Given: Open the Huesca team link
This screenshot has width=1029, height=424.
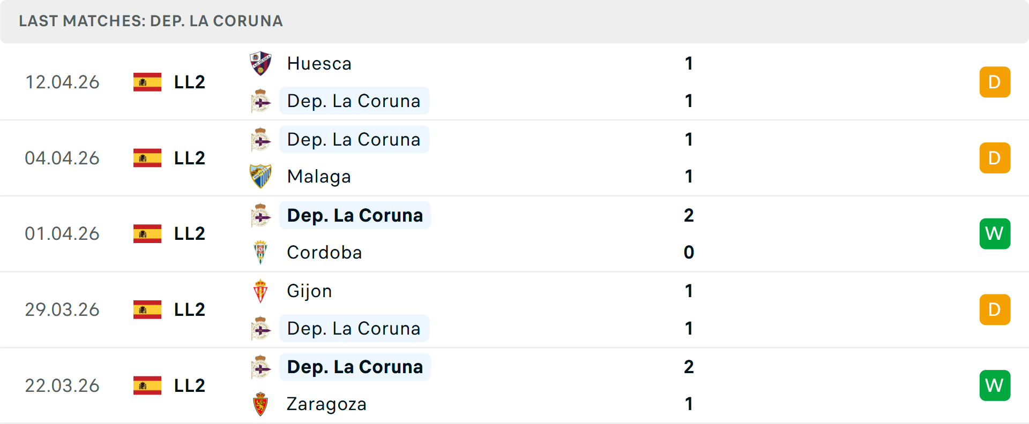Looking at the screenshot, I should [x=319, y=63].
